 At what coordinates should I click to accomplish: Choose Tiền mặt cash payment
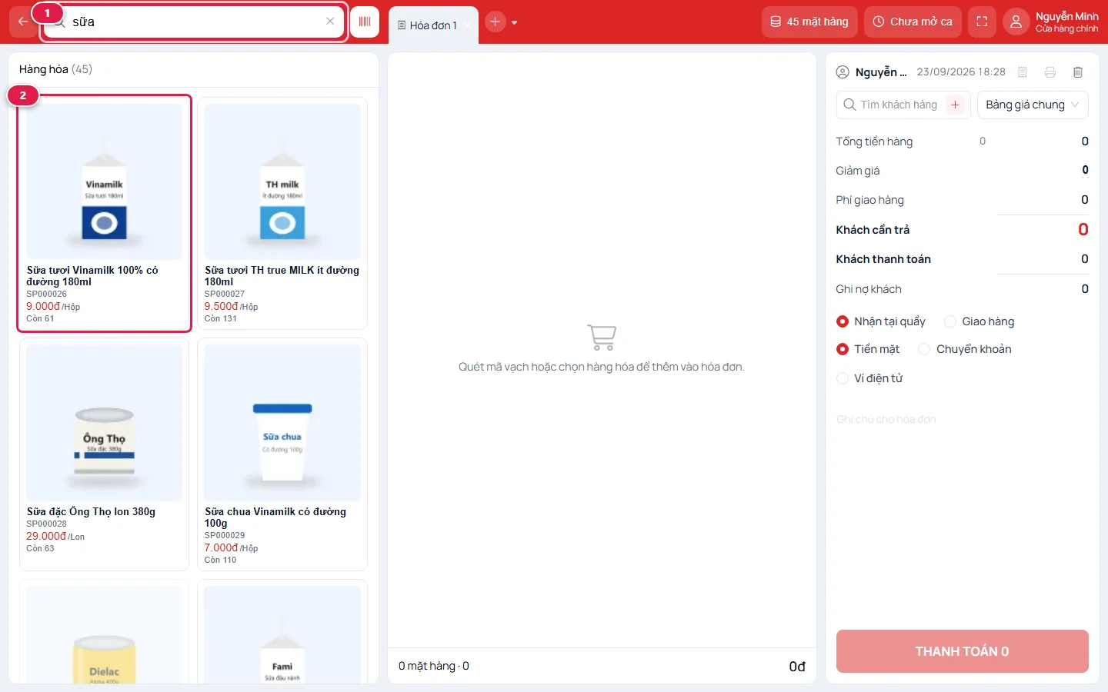[868, 349]
